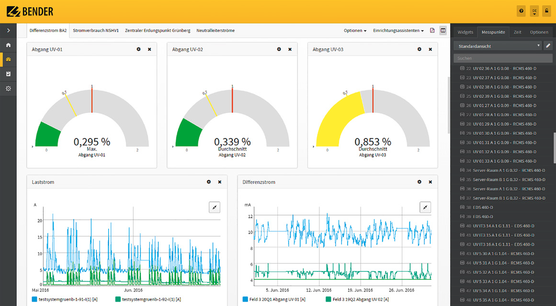Open the Standardansicht view dropdown

pyautogui.click(x=498, y=46)
